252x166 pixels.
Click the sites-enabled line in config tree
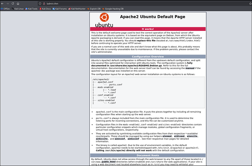[x=106, y=100]
